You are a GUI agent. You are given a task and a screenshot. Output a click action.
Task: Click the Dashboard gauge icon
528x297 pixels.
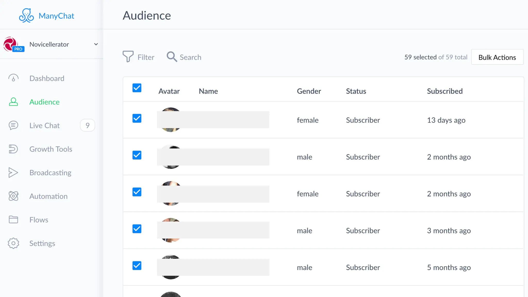pos(13,78)
